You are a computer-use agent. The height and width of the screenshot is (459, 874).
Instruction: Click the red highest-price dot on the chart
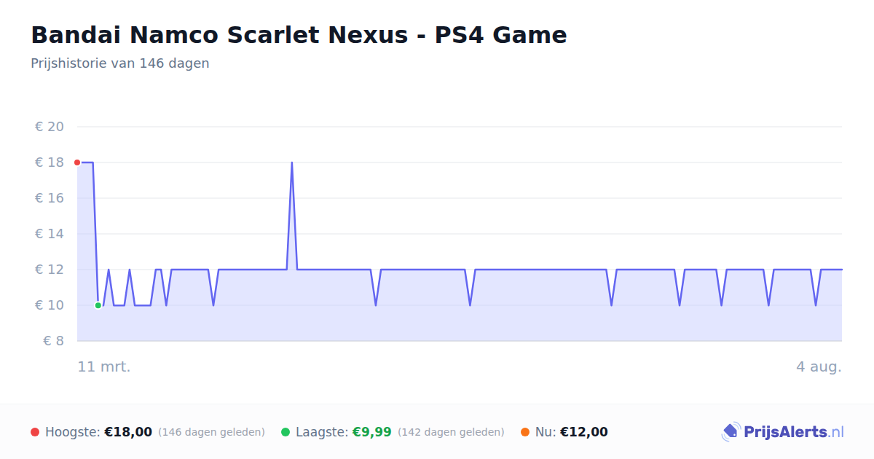click(77, 162)
